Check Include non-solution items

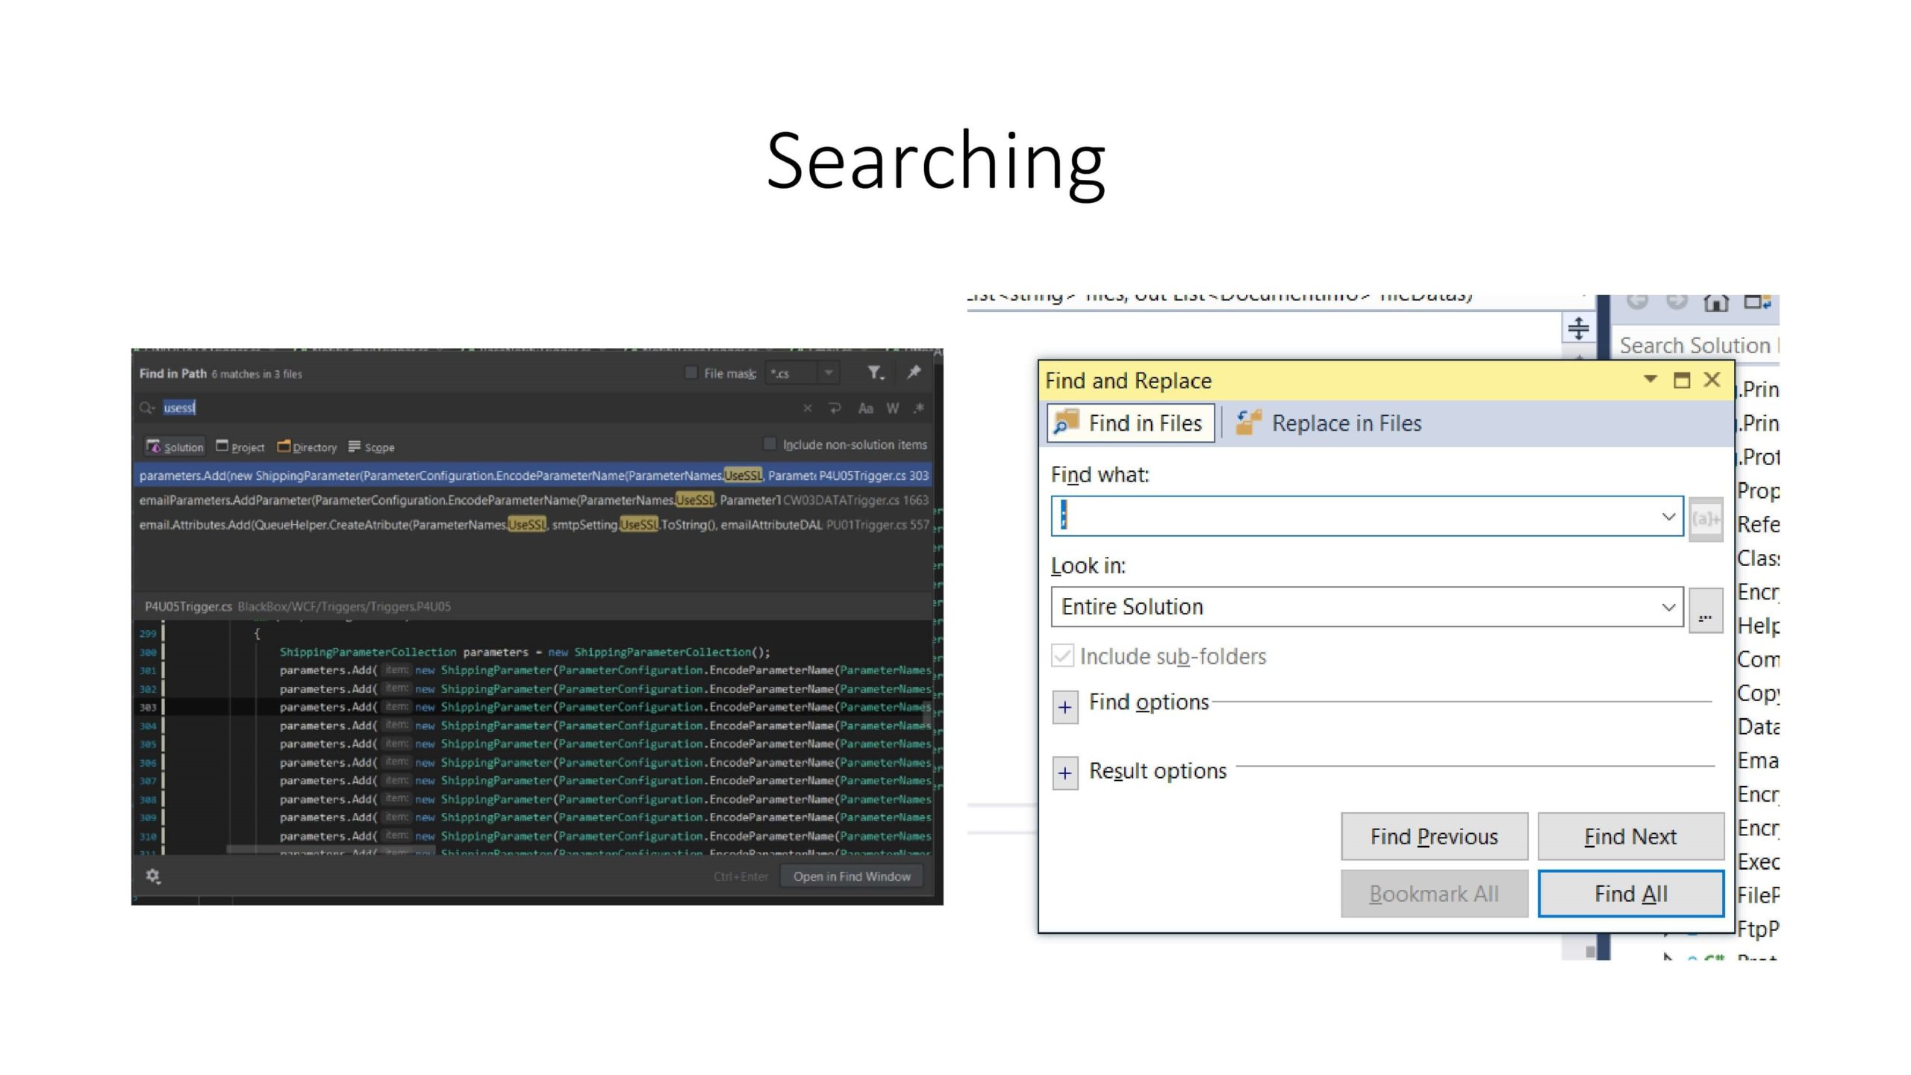(x=770, y=444)
